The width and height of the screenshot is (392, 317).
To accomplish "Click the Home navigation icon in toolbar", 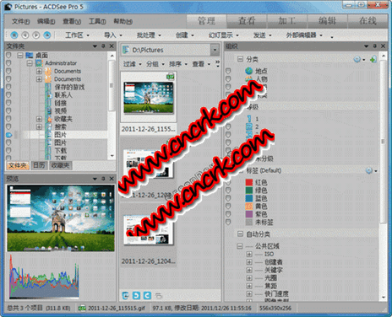I will click(14, 35).
